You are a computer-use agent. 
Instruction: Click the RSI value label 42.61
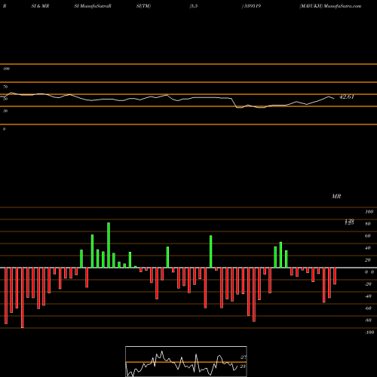[x=347, y=97]
